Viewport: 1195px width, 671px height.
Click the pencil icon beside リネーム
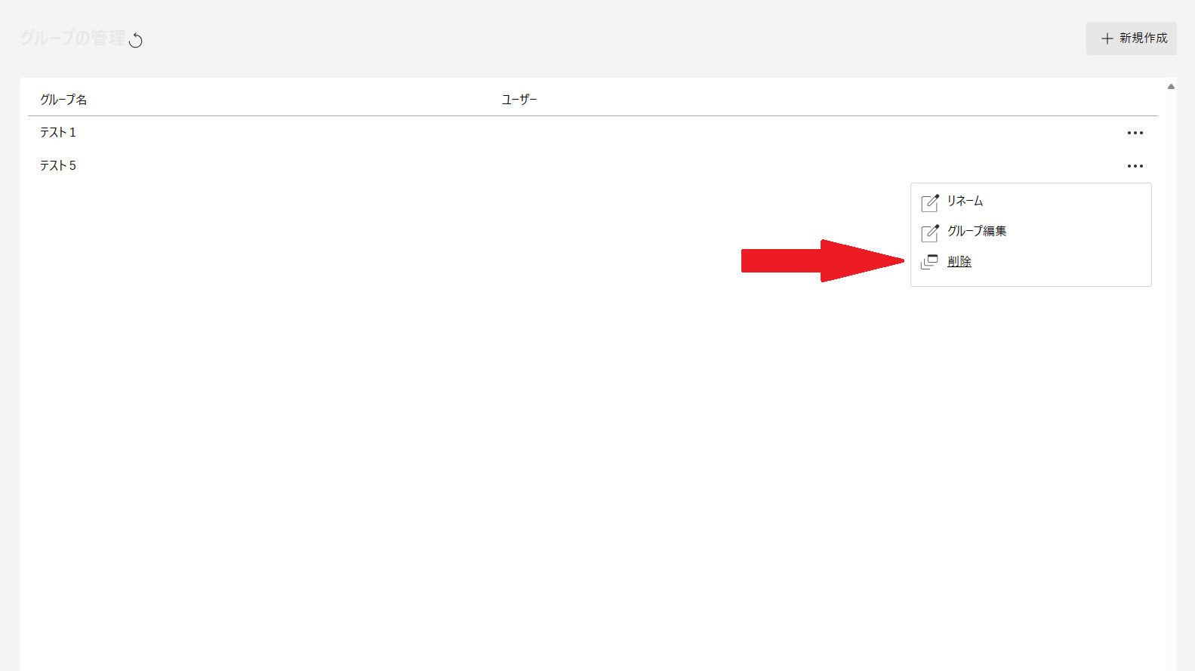coord(930,202)
